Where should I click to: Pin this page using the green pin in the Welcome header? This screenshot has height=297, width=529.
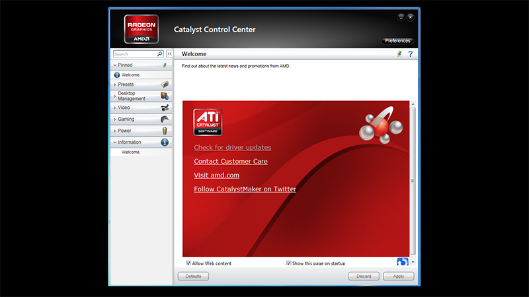click(399, 54)
